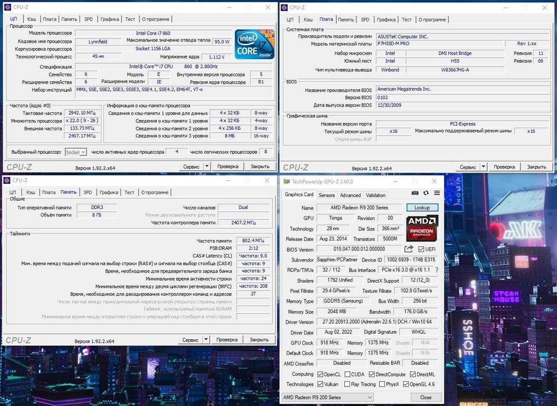
Task: Toggle the OpenCL checkbox
Action: 320,375
